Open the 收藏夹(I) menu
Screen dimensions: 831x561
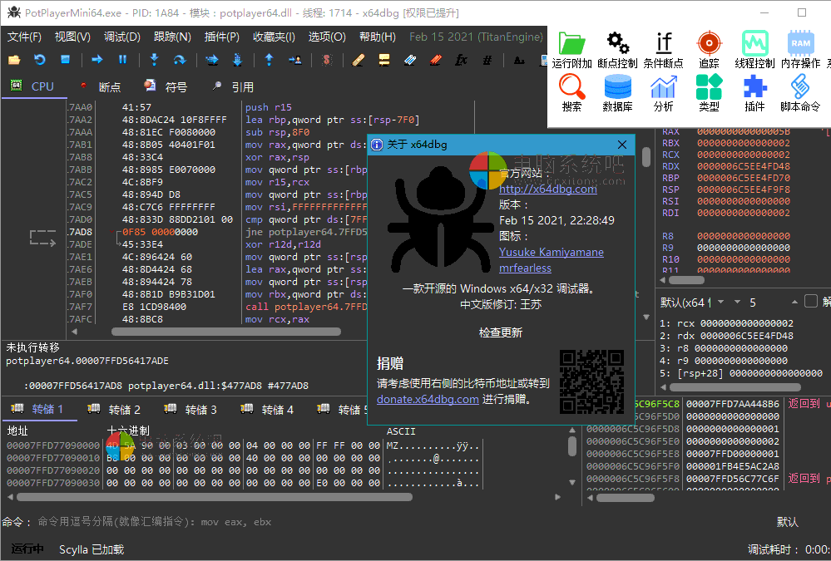coord(274,37)
